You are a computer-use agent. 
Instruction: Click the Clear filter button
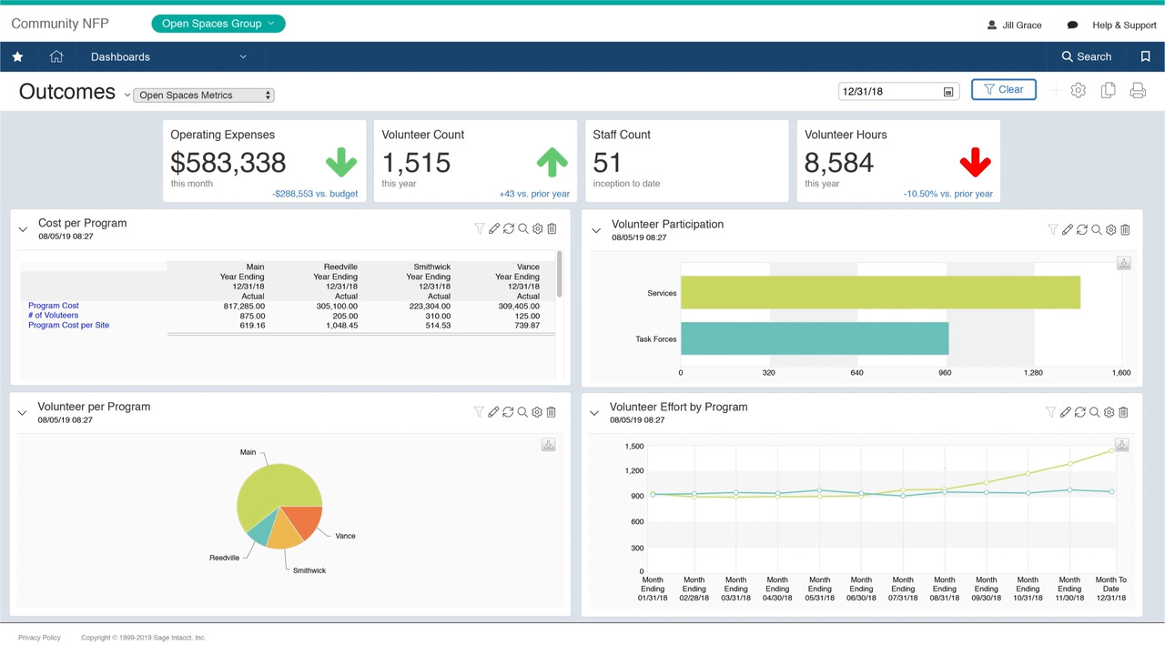[1003, 89]
